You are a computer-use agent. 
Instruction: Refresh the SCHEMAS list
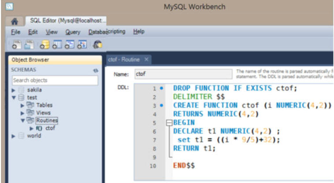pyautogui.click(x=96, y=71)
